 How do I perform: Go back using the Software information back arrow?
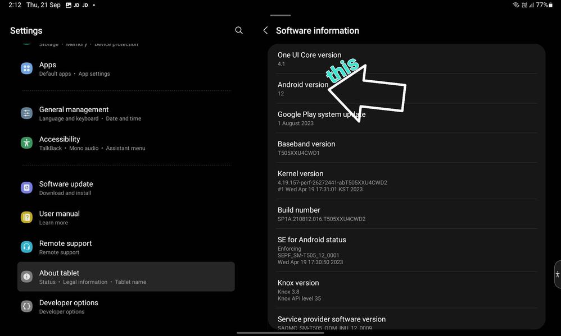click(265, 30)
